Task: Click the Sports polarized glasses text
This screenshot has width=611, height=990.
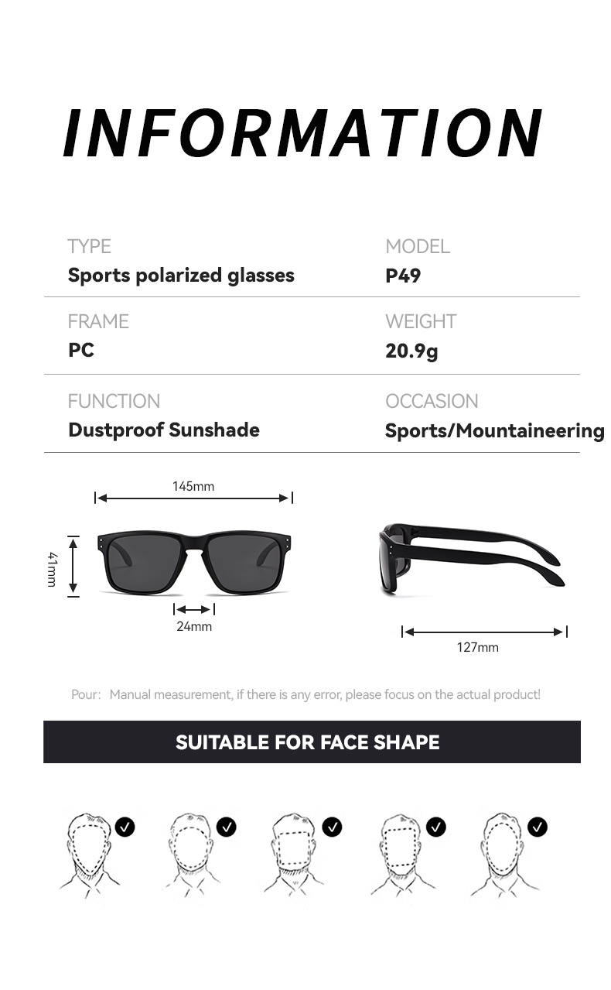Action: pos(181,276)
